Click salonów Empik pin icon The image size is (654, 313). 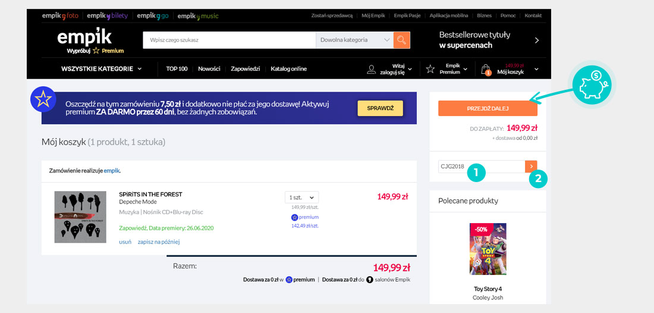[369, 280]
